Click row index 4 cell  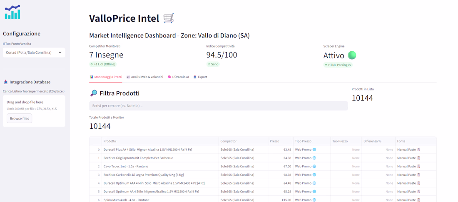(x=95, y=183)
